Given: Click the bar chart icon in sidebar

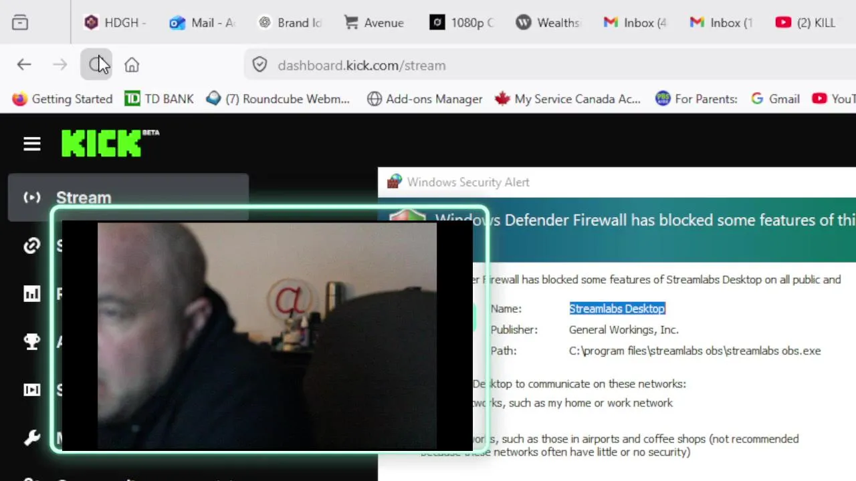Looking at the screenshot, I should click(31, 294).
